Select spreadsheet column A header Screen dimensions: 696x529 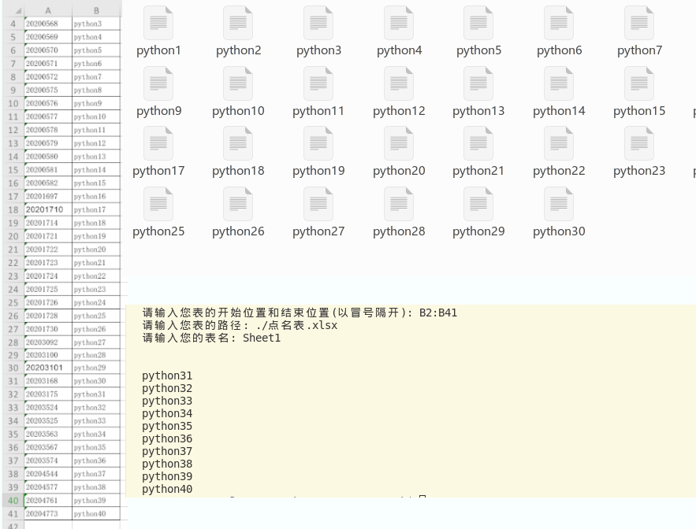[x=48, y=11]
